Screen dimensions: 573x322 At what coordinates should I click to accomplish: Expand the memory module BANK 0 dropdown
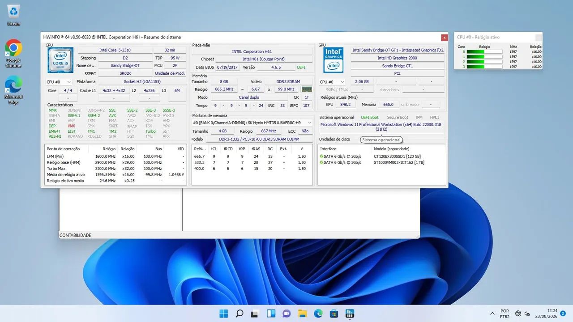coord(252,123)
